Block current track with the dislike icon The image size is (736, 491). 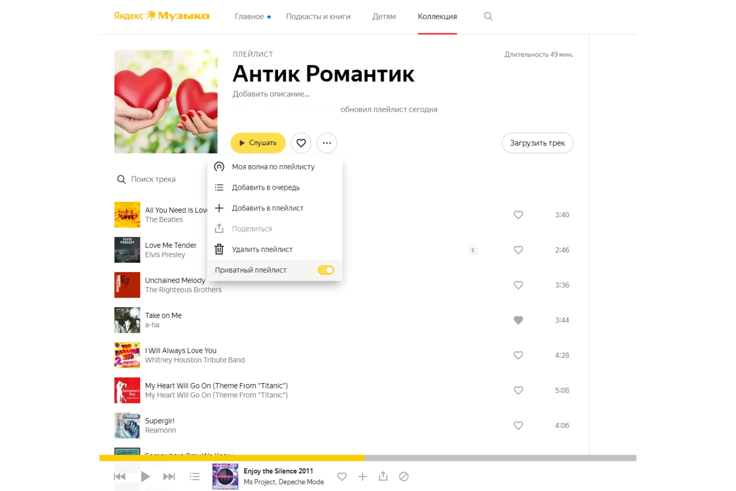click(x=404, y=477)
